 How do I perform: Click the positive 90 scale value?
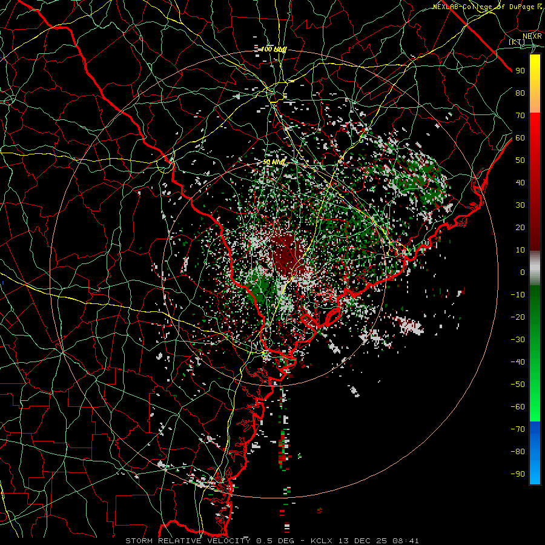(520, 71)
